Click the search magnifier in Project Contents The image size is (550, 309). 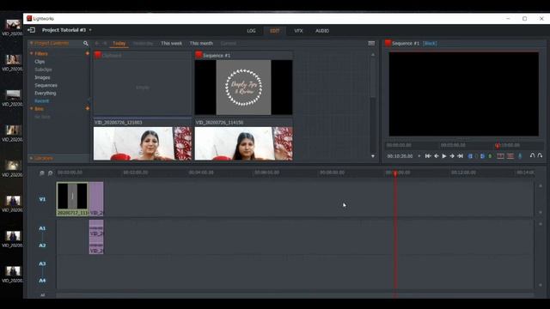coord(86,44)
